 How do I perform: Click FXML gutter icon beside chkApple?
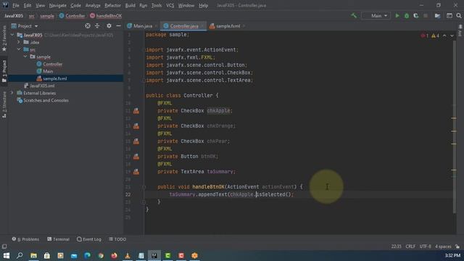136,111
